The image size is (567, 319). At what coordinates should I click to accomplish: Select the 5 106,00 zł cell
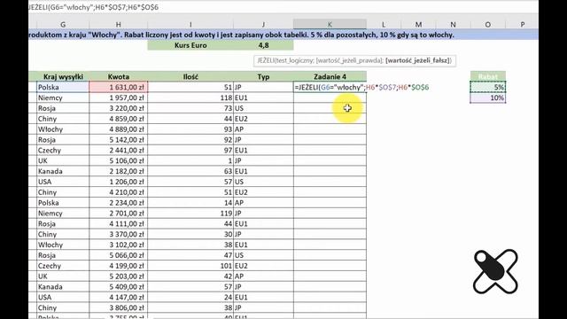pos(118,160)
